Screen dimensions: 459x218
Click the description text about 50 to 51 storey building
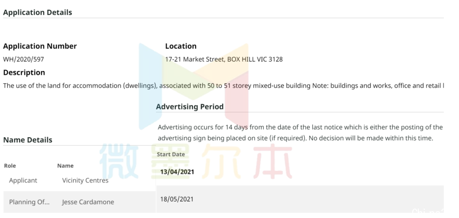224,86
